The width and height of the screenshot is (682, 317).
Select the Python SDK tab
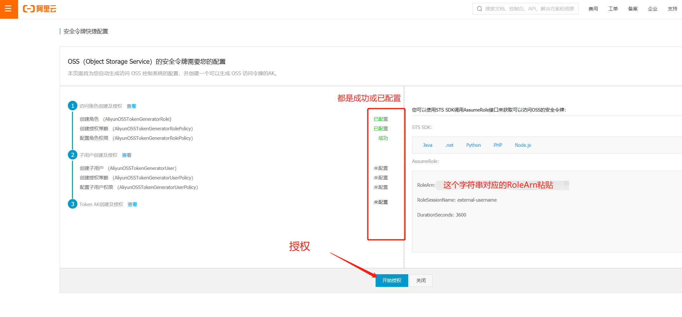click(x=473, y=145)
